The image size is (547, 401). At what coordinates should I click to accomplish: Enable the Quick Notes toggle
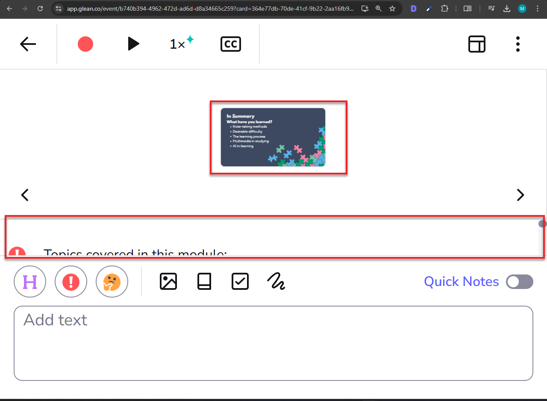point(519,282)
